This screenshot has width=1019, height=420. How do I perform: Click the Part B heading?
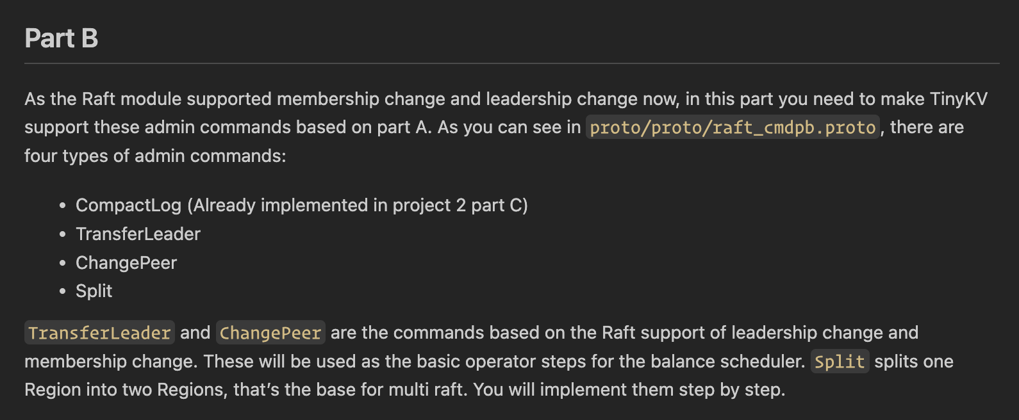point(61,38)
